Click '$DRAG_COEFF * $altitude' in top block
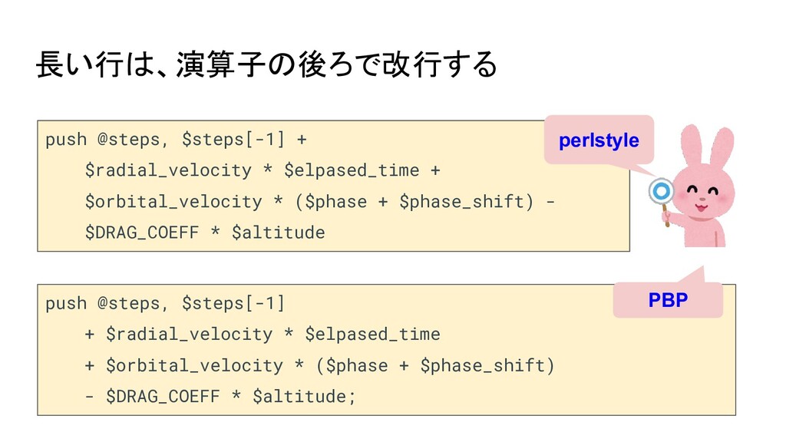The height and width of the screenshot is (442, 786). [205, 233]
